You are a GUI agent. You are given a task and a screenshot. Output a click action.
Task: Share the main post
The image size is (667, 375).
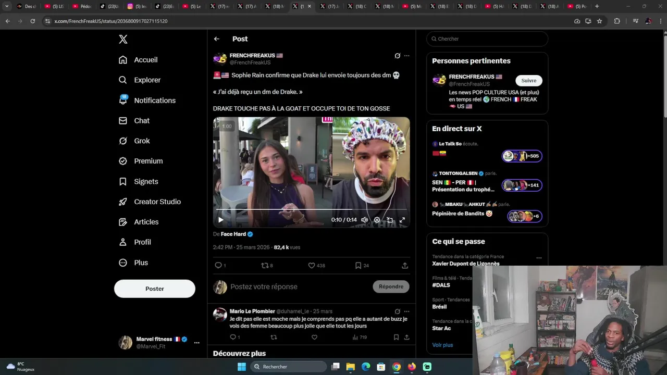405,266
